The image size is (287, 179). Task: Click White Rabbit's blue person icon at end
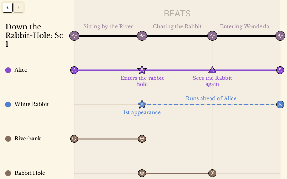tap(280, 105)
